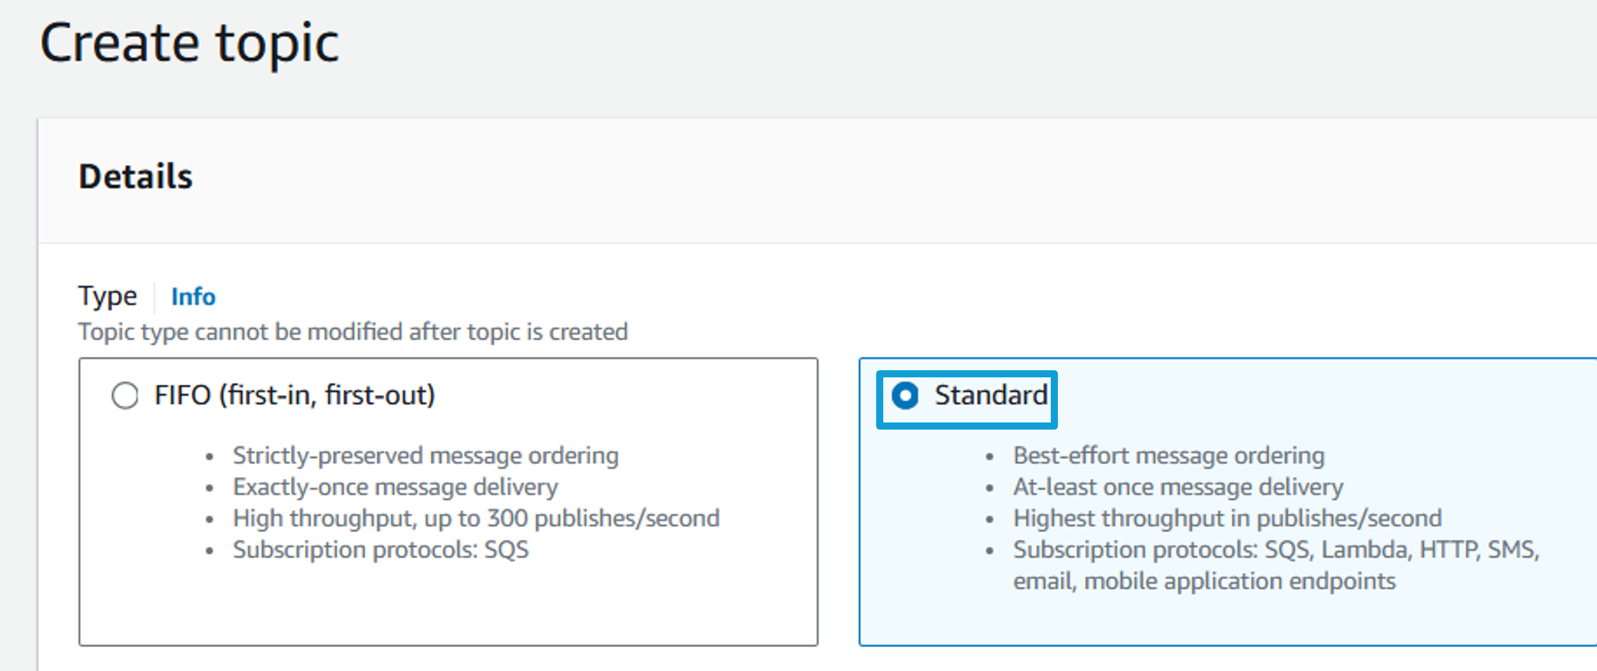This screenshot has height=671, width=1597.
Task: Click the FIFO (first-in, first-out) label
Action: click(294, 395)
